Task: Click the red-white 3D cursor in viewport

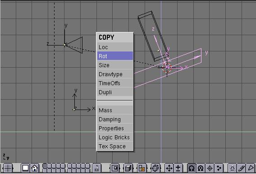Action: 167,68
